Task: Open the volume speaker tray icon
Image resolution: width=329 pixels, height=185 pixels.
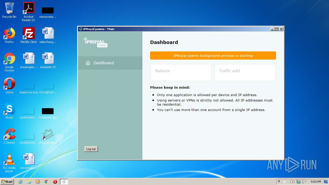Action: coord(292,182)
